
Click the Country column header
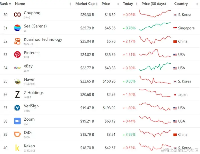click(x=181, y=4)
